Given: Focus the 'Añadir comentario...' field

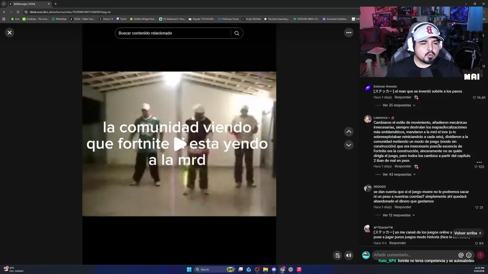Looking at the screenshot, I should 415,255.
